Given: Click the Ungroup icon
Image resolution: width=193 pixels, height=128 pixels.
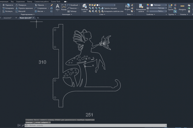Looking at the screenshot, I should pos(175,5).
